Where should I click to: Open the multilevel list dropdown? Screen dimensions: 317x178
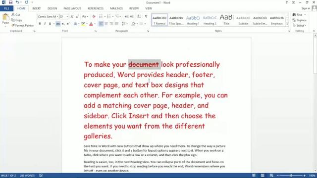point(120,16)
